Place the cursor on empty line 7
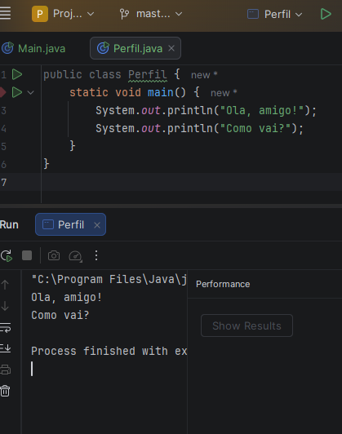342x434 pixels. pos(191,182)
